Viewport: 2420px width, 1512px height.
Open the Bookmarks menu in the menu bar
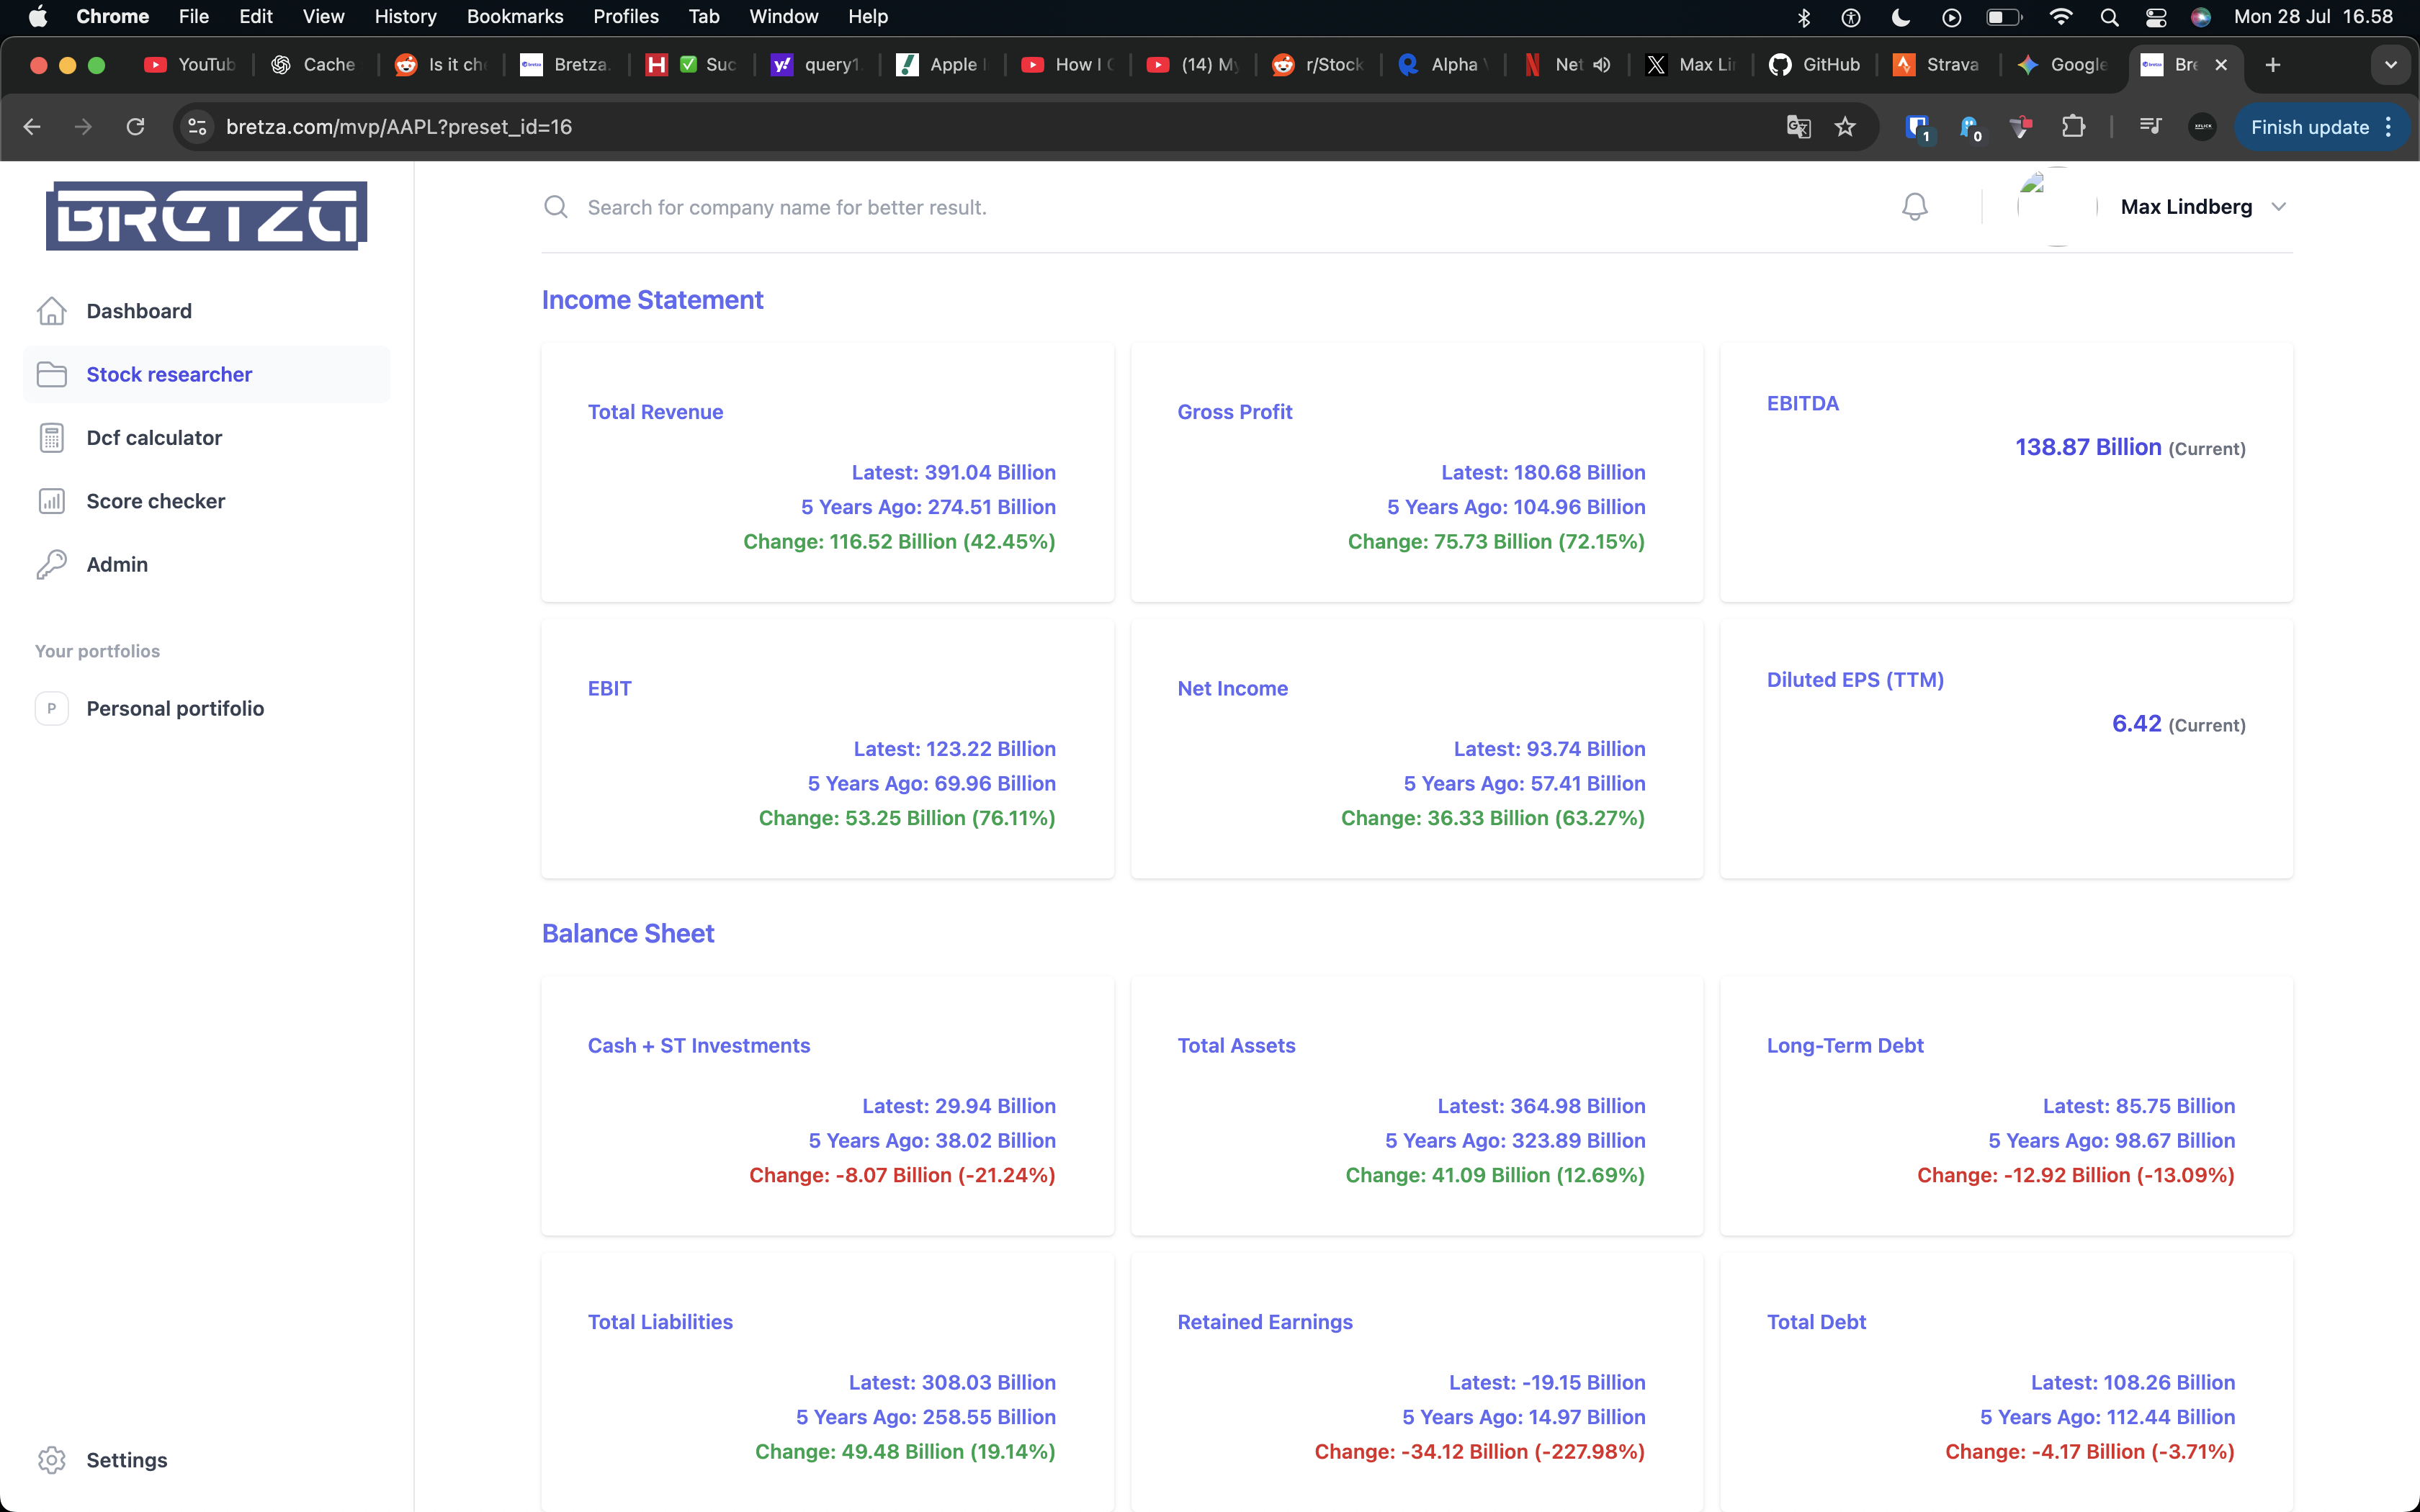click(x=514, y=16)
